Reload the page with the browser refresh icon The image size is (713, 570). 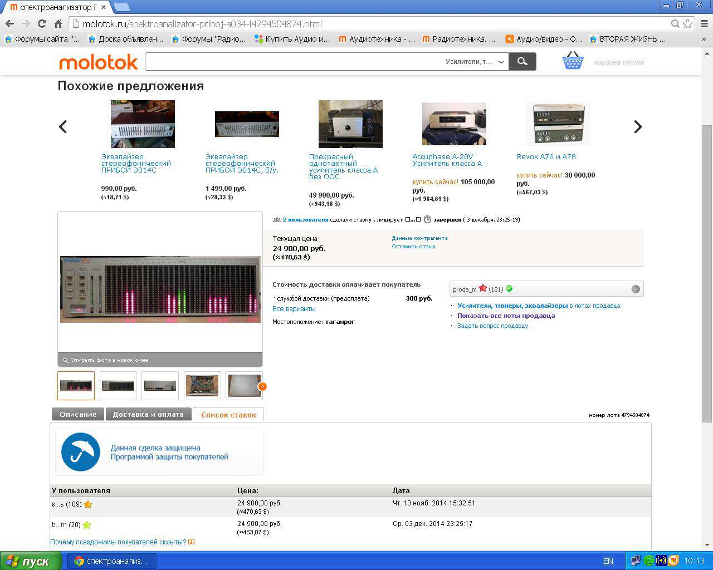[42, 24]
